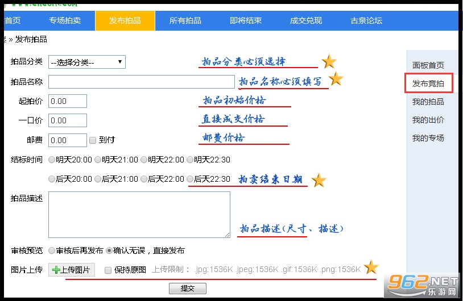Screen dimensions: 463x301
Task: Go to the 古泉论坛 tab
Action: 366,20
